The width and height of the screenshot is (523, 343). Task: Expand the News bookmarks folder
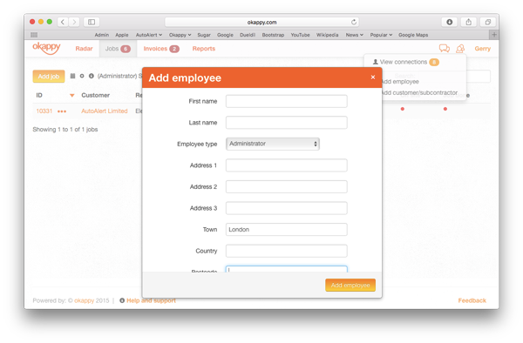[354, 35]
